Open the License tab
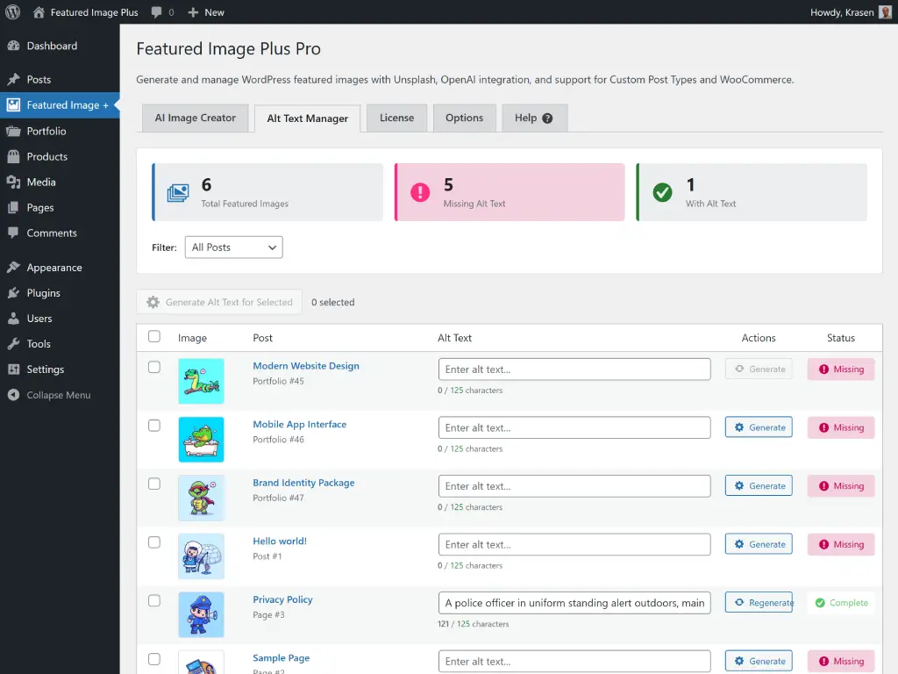898x674 pixels. pos(396,118)
